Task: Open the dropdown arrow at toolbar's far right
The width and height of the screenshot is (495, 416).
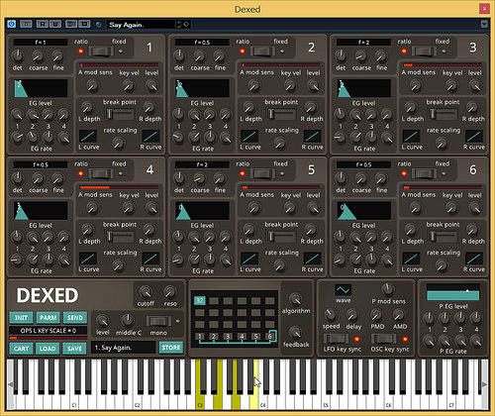Action: pyautogui.click(x=484, y=24)
